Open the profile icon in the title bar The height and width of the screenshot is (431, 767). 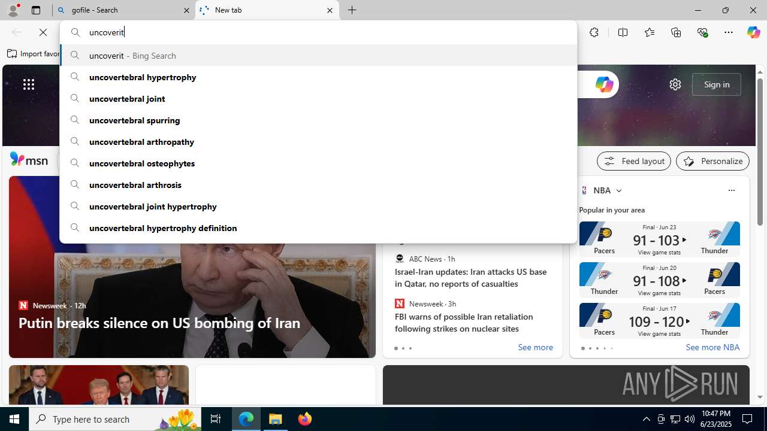[x=13, y=10]
